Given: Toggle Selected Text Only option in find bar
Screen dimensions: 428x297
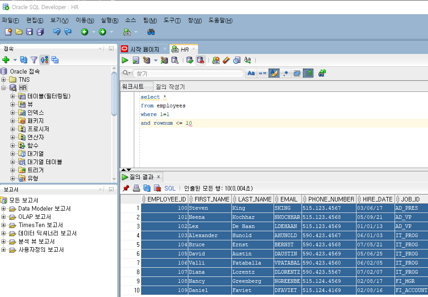Looking at the screenshot, I should 296,73.
